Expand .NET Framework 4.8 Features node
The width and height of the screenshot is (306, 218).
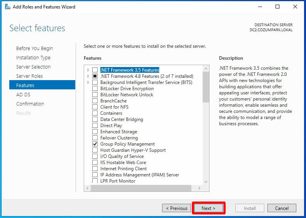click(x=88, y=76)
